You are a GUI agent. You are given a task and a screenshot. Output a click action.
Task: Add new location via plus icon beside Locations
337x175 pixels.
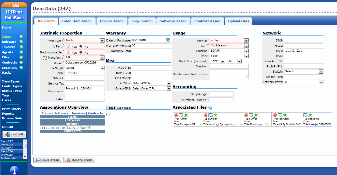coord(21,68)
